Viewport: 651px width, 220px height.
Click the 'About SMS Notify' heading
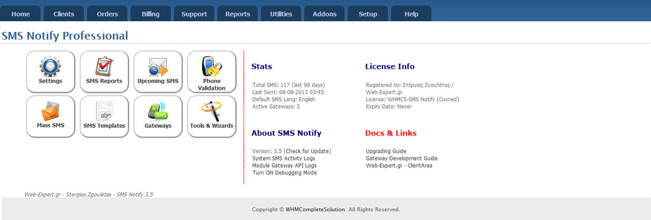pos(286,133)
